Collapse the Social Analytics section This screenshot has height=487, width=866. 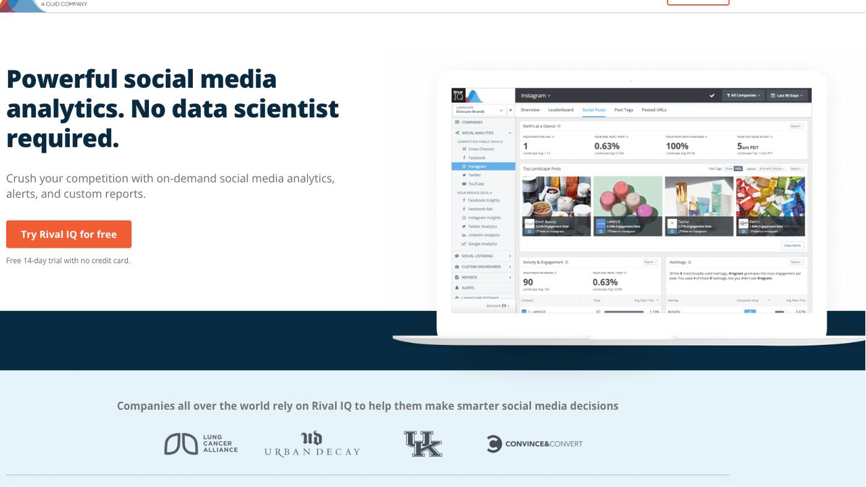click(x=483, y=133)
